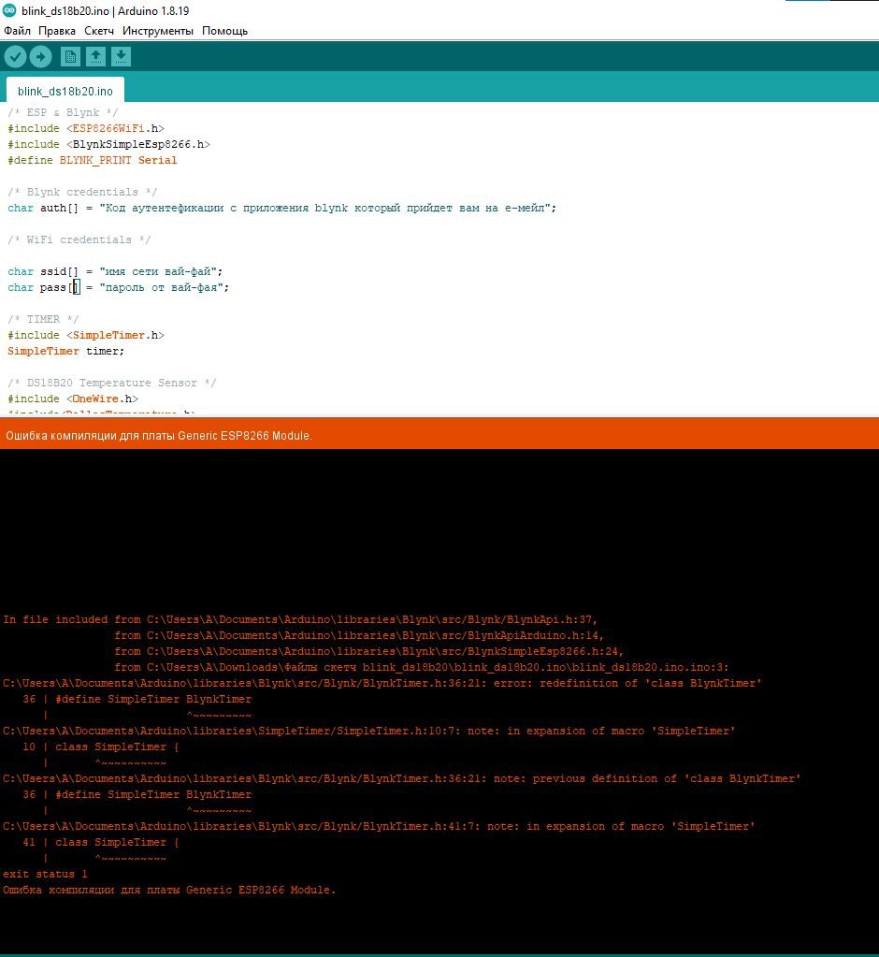Click the OneWire.h include line
The image size is (879, 957).
point(73,398)
